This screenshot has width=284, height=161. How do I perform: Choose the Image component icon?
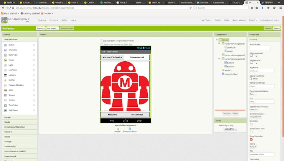point(5,60)
